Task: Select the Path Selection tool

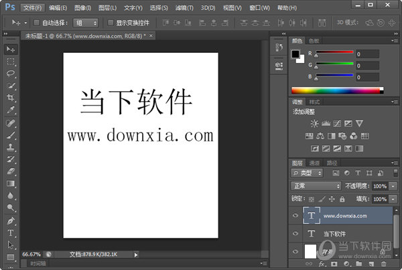Action: click(x=11, y=245)
